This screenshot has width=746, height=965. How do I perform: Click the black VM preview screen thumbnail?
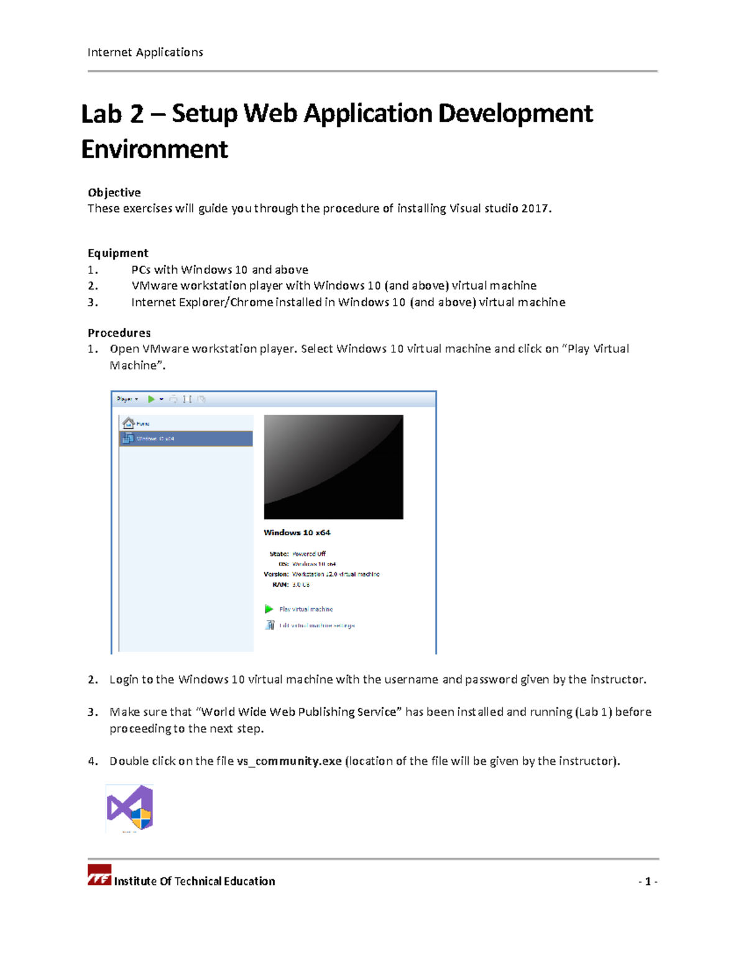tap(334, 468)
